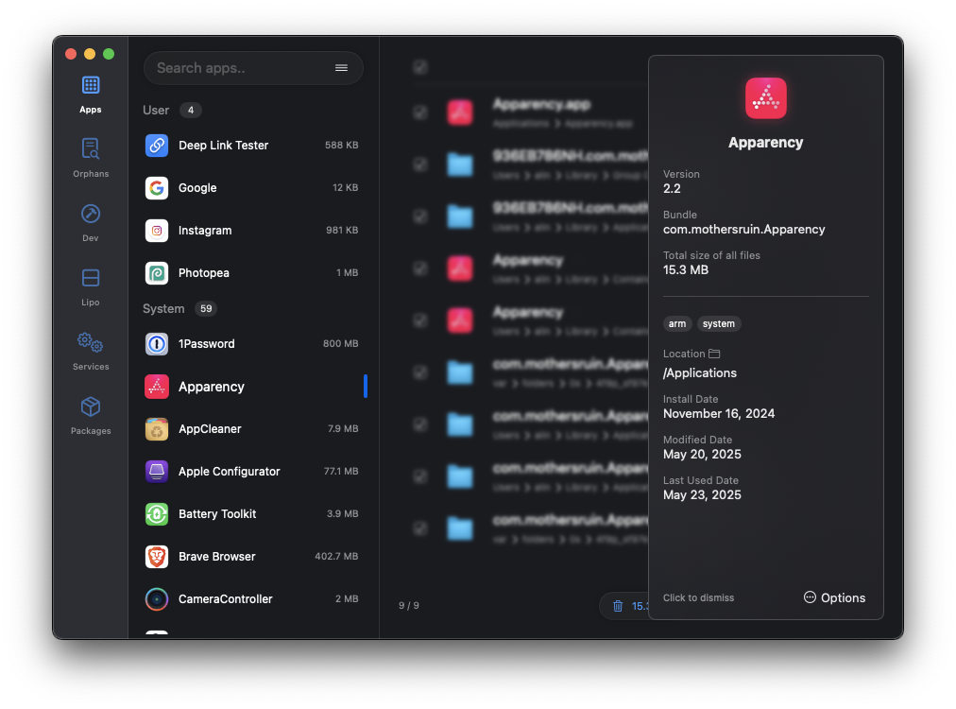Image resolution: width=956 pixels, height=709 pixels.
Task: Click the green full-screen window button
Action: pyautogui.click(x=109, y=54)
